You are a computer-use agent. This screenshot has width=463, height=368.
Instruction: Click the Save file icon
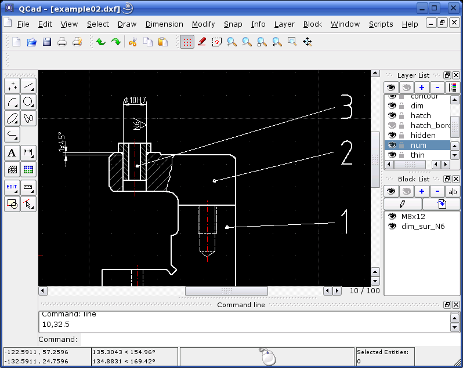coord(47,42)
